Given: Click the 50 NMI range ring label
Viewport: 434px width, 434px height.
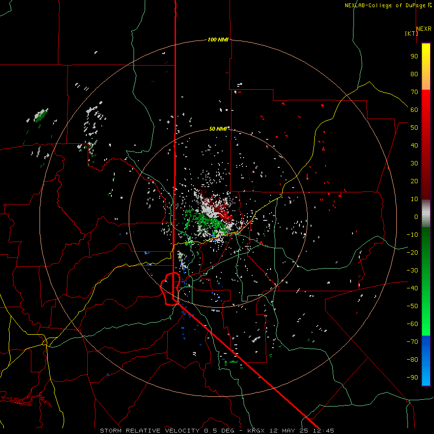Looking at the screenshot, I should 218,129.
